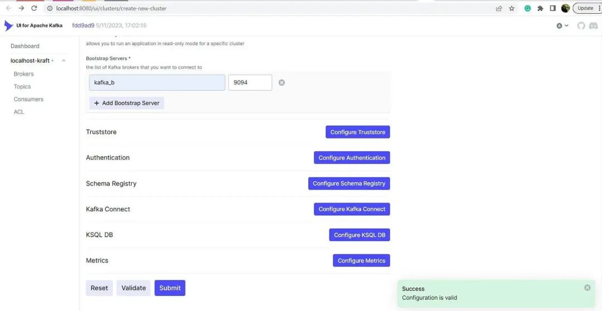Open the Grammarly extension icon
This screenshot has height=311, width=602.
527,8
